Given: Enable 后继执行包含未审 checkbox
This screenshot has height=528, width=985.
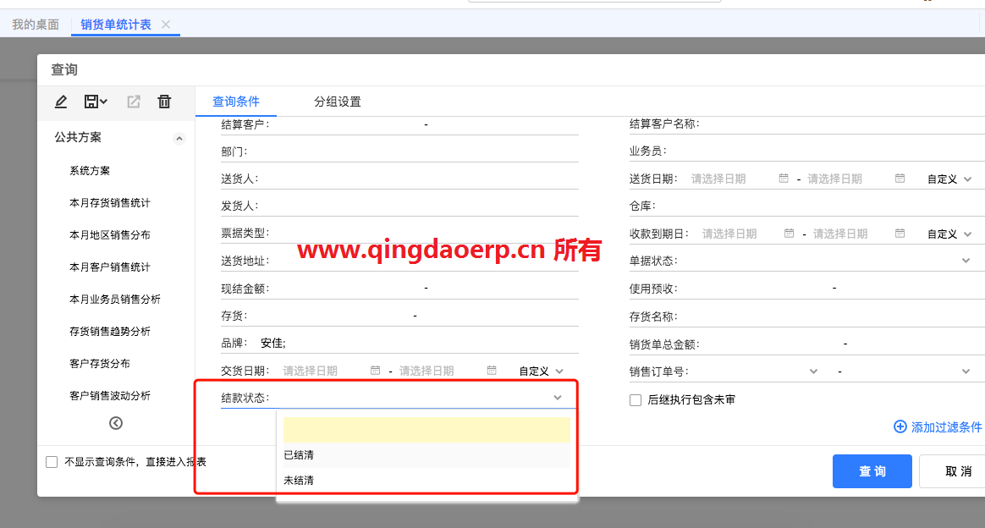Looking at the screenshot, I should tap(636, 400).
